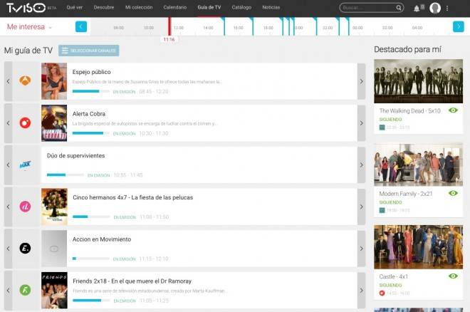Screen dimensions: 470x312
Task: Open the Catálogo section
Action: (x=241, y=8)
